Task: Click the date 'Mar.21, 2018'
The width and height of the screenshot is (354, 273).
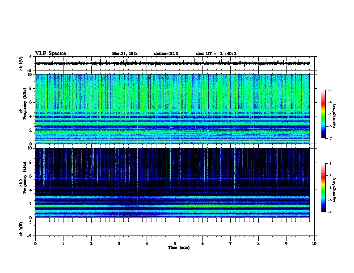Action: (x=125, y=54)
